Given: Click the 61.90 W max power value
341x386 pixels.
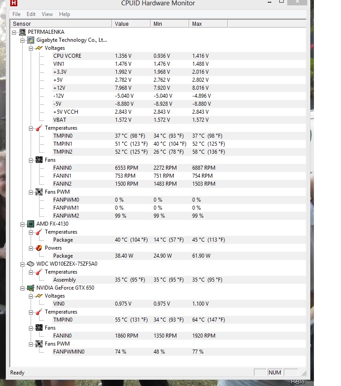Looking at the screenshot, I should (x=201, y=256).
